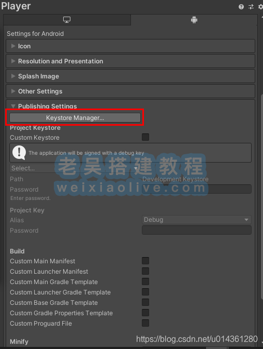Enable Custom Base Gradle Template checkbox
Image resolution: width=263 pixels, height=349 pixels.
(x=145, y=302)
